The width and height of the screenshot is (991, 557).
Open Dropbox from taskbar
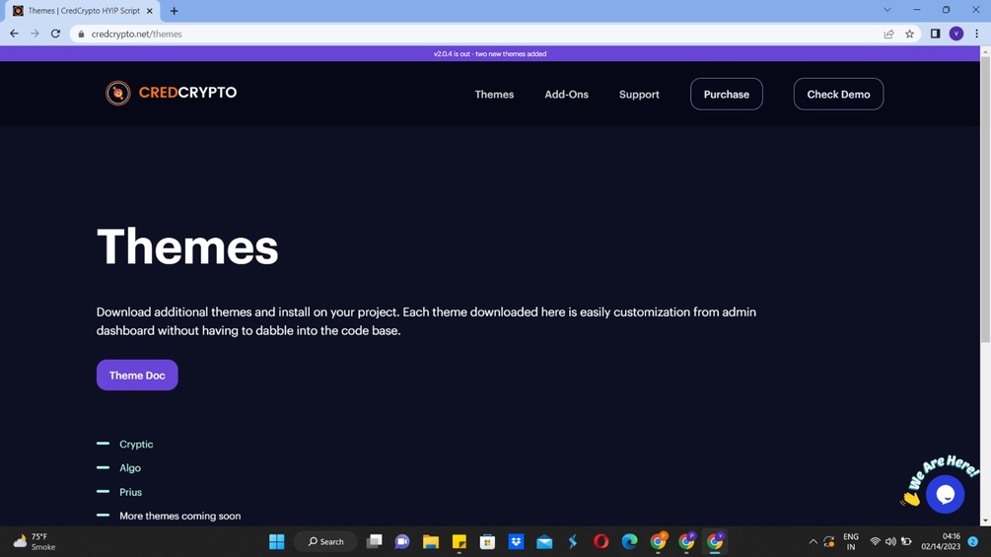click(517, 542)
